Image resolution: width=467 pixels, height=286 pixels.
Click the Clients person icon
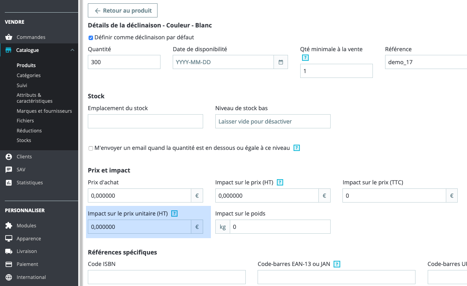click(9, 157)
